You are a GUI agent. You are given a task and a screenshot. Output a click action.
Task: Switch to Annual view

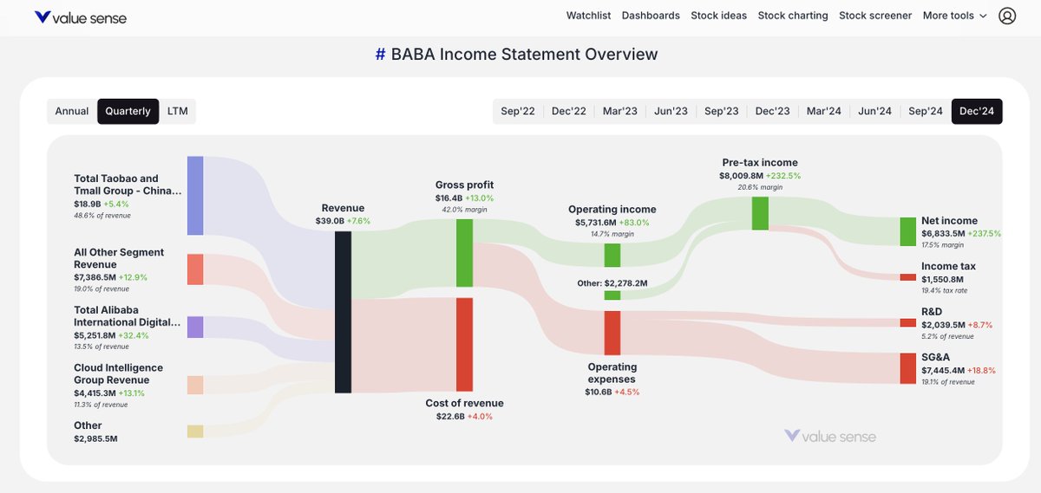click(72, 111)
